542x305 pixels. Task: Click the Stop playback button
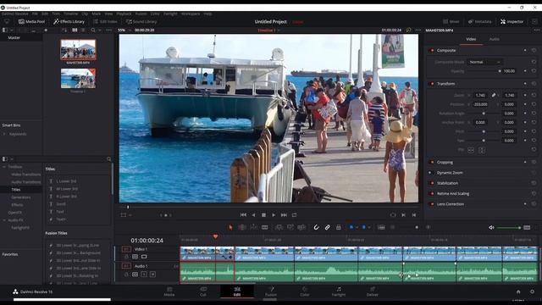pos(263,215)
